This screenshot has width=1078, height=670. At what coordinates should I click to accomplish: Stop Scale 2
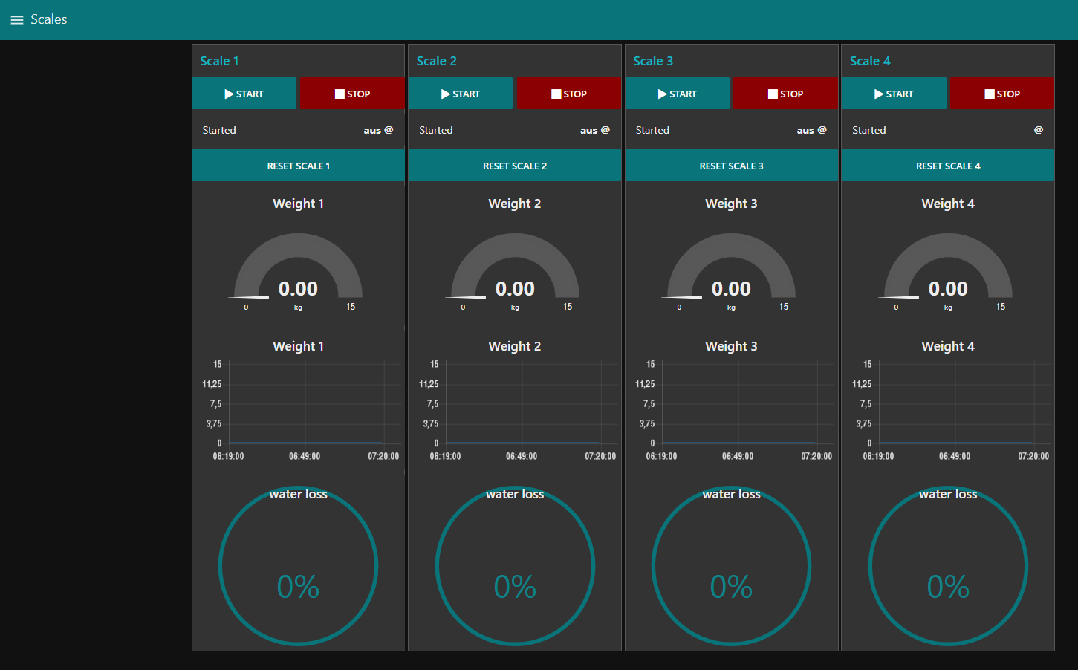[x=569, y=94]
